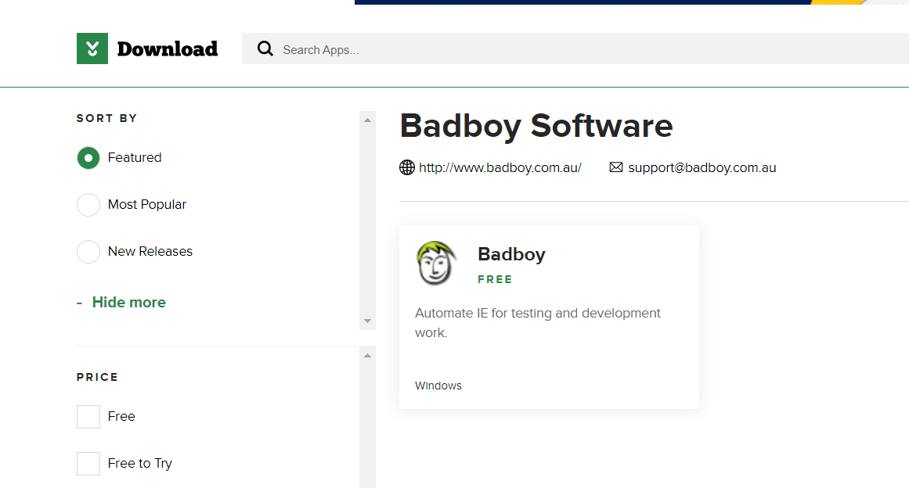The image size is (909, 488).
Task: Click the Badboy application face icon
Action: (x=436, y=264)
